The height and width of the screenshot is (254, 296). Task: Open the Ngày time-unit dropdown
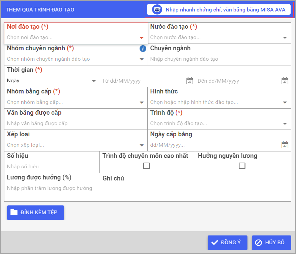94,81
